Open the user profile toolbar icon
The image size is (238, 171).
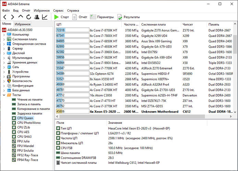point(37,17)
